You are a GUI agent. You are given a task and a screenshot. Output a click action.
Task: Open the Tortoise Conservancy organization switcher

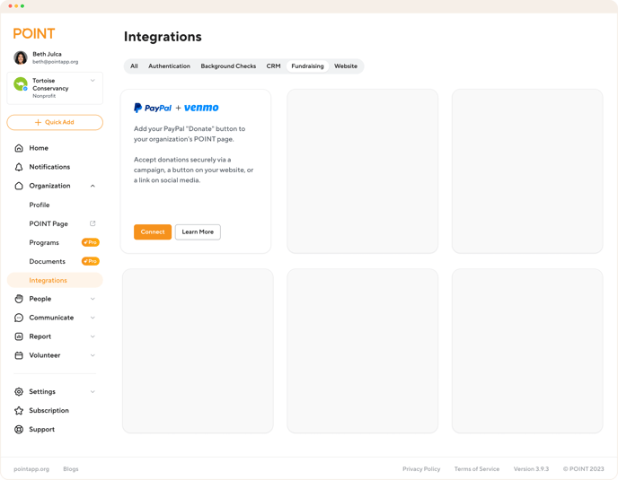[x=55, y=88]
